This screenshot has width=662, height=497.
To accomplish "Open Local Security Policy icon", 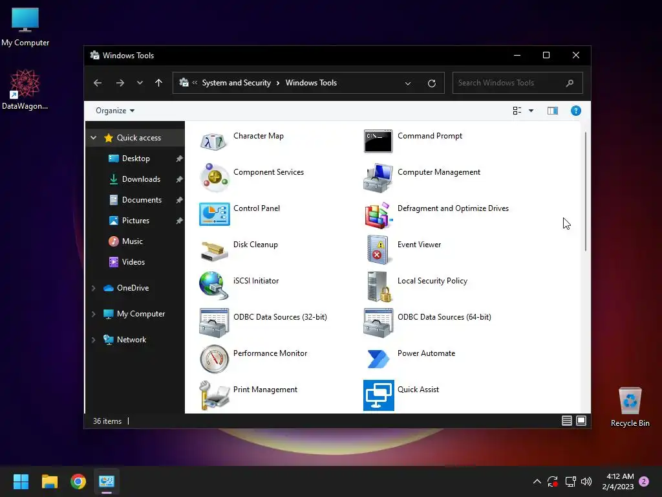I will click(379, 287).
